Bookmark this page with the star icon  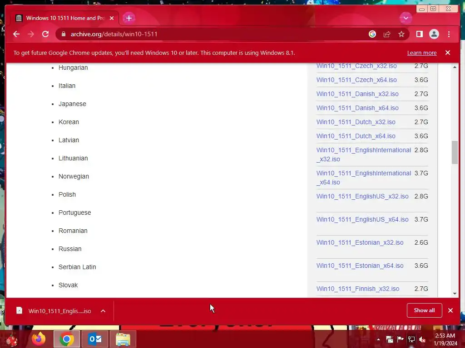401,34
